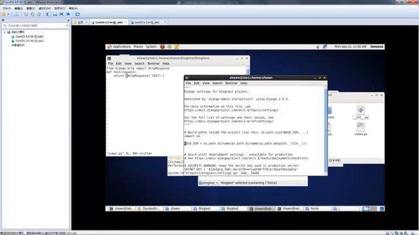Close the CentOS lab1 tab

126,22
